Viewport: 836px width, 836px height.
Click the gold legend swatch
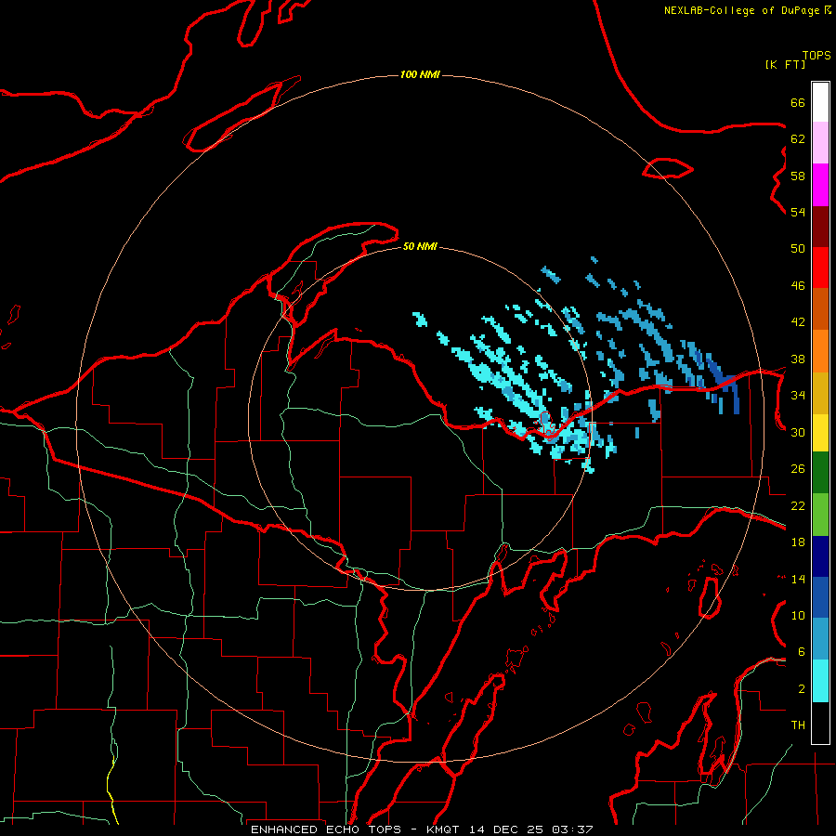click(820, 393)
